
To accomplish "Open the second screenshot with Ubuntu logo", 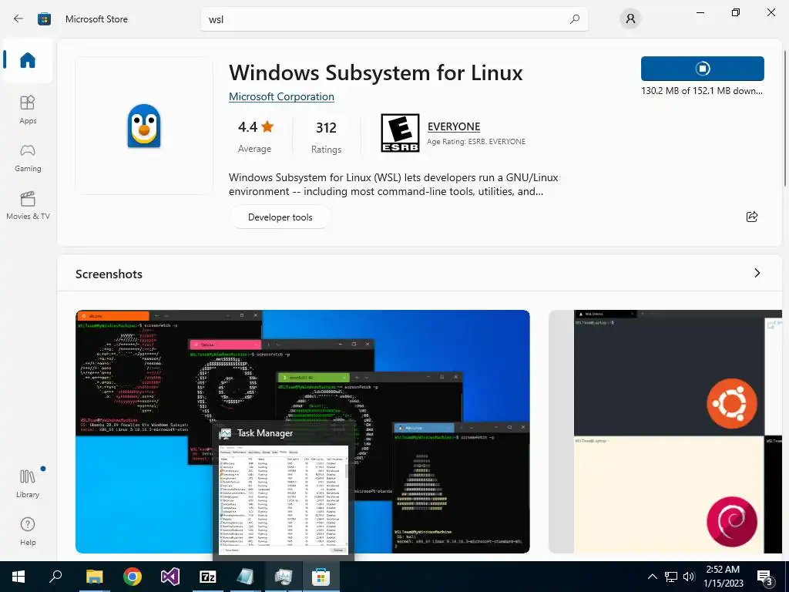I will (665, 432).
